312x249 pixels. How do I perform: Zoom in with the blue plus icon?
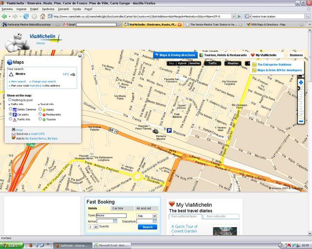point(301,82)
